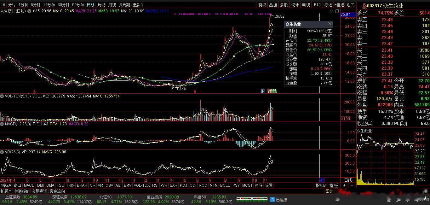Open the 设置 indicator settings
This screenshot has height=205, width=430.
[269, 185]
